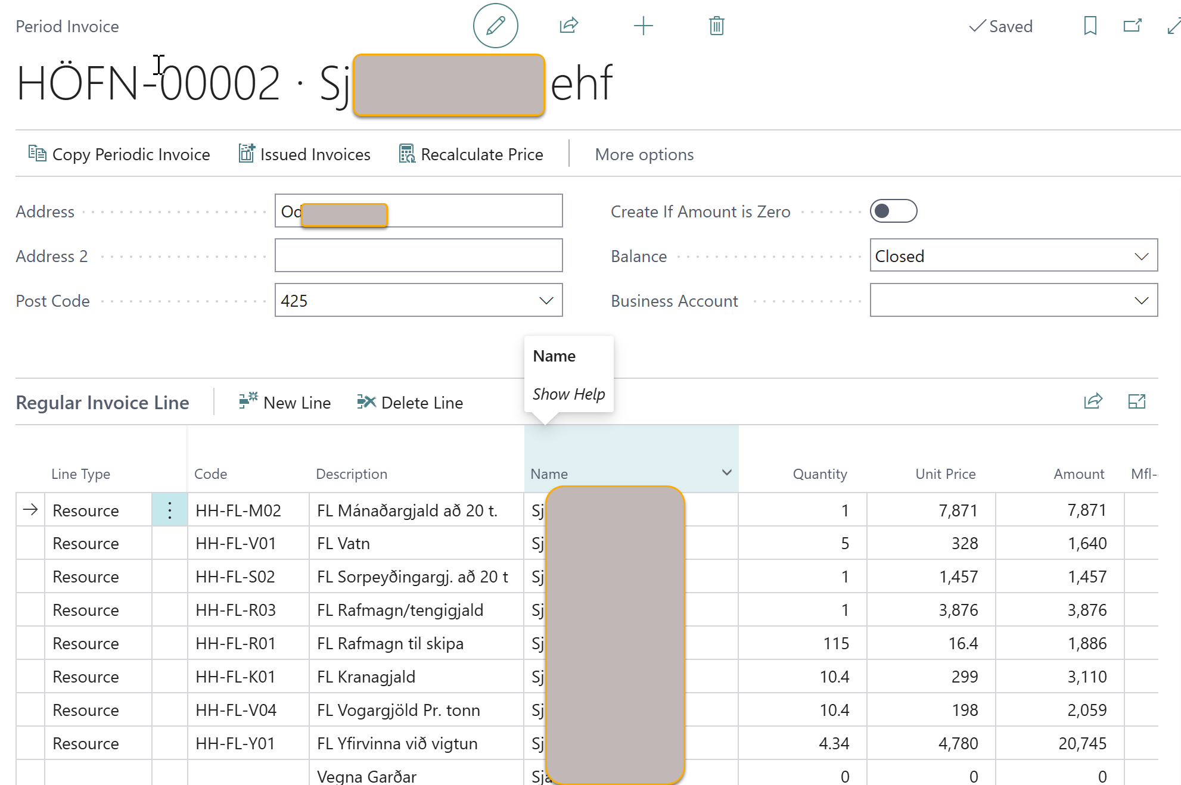Screen dimensions: 1181x785
Task: Click the share icon in header
Action: tap(568, 26)
